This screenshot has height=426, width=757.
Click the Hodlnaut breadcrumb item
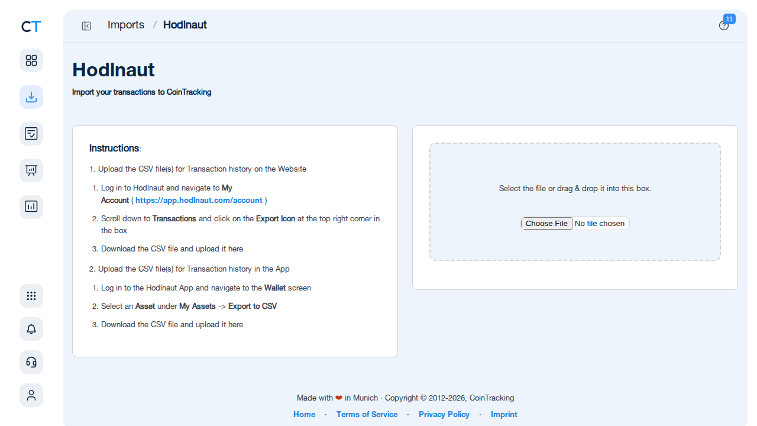point(185,25)
